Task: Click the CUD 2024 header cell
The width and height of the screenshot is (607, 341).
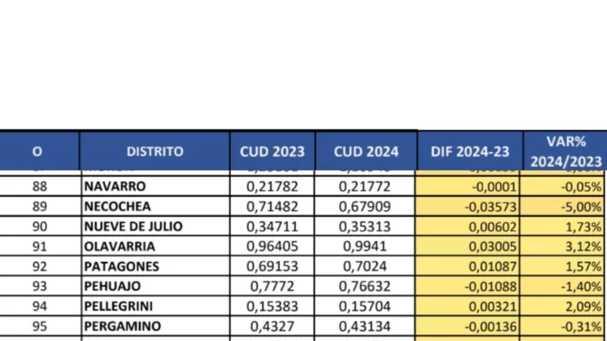Action: (366, 152)
